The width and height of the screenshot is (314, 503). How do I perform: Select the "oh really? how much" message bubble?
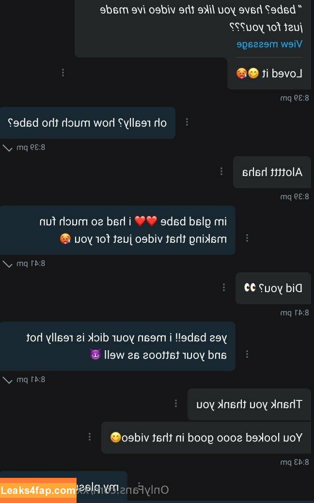[x=87, y=123]
